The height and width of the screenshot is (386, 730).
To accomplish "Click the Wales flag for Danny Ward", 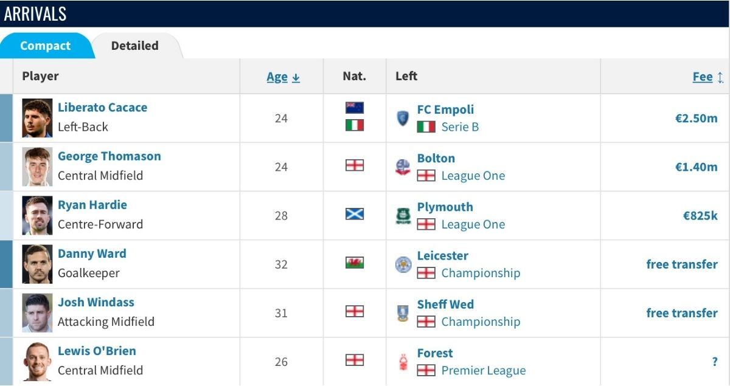I will [x=355, y=263].
